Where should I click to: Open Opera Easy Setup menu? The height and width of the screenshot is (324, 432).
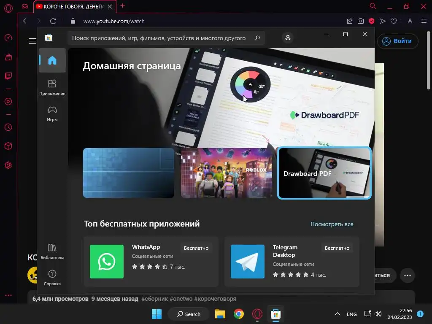click(x=424, y=21)
